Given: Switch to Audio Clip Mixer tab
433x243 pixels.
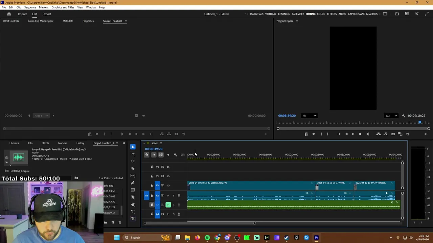Looking at the screenshot, I should click(41, 21).
